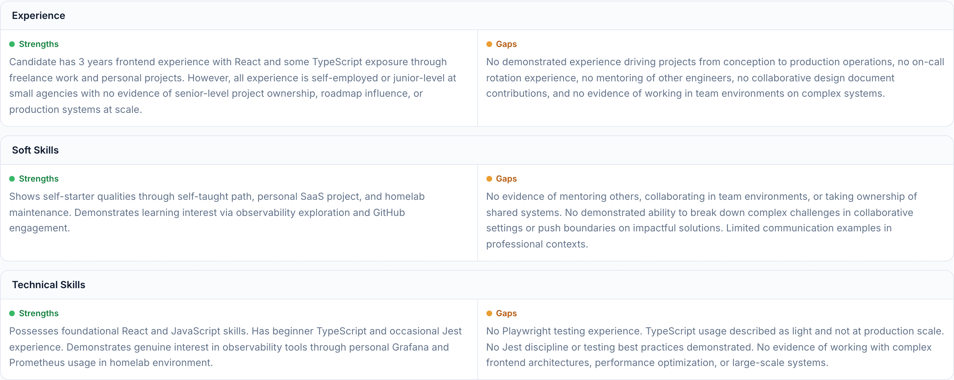Image resolution: width=954 pixels, height=380 pixels.
Task: Click the text about no Playwright testing experience
Action: (715, 347)
